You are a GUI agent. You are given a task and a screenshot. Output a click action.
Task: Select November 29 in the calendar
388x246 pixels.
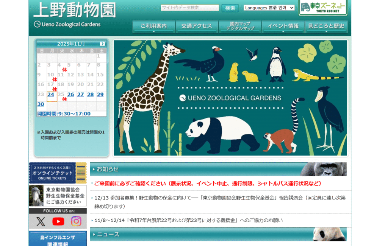tap(100, 95)
